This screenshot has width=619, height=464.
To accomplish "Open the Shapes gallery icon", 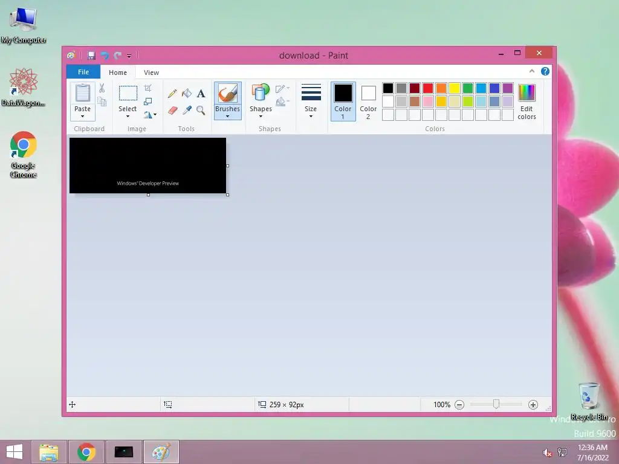I will pos(261,92).
